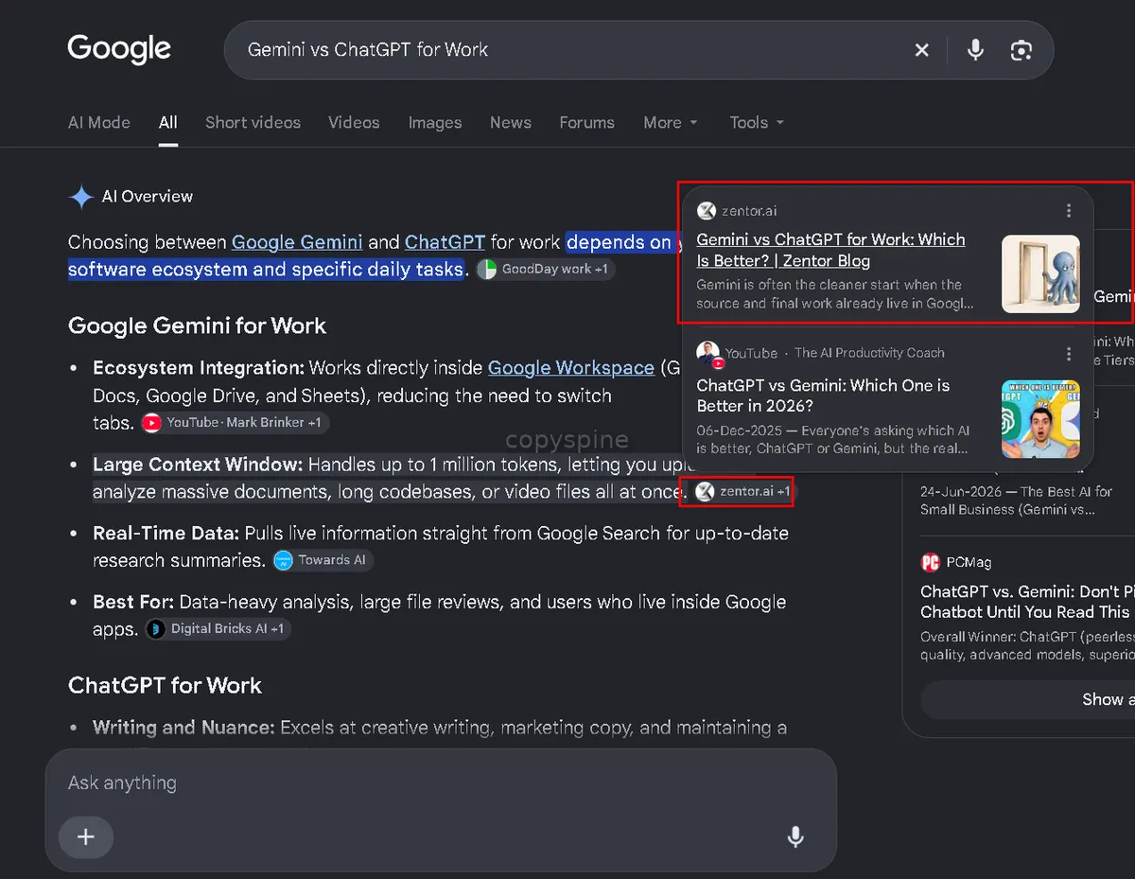Screen dimensions: 1135x879
Task: Click the YouTube video thumbnail
Action: [x=1040, y=419]
